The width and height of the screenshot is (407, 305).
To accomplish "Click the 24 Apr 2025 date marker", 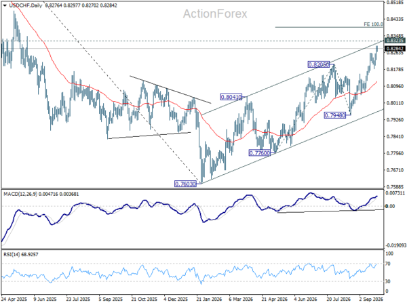I will tap(14, 299).
